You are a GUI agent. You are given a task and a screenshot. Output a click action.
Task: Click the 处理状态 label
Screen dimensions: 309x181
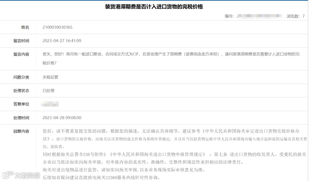coord(21,91)
